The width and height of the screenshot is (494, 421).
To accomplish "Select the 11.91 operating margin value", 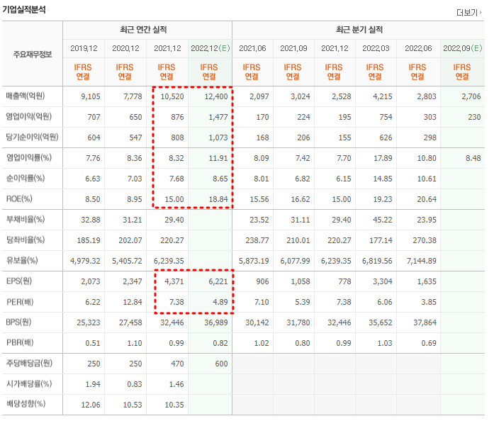I will [x=218, y=158].
